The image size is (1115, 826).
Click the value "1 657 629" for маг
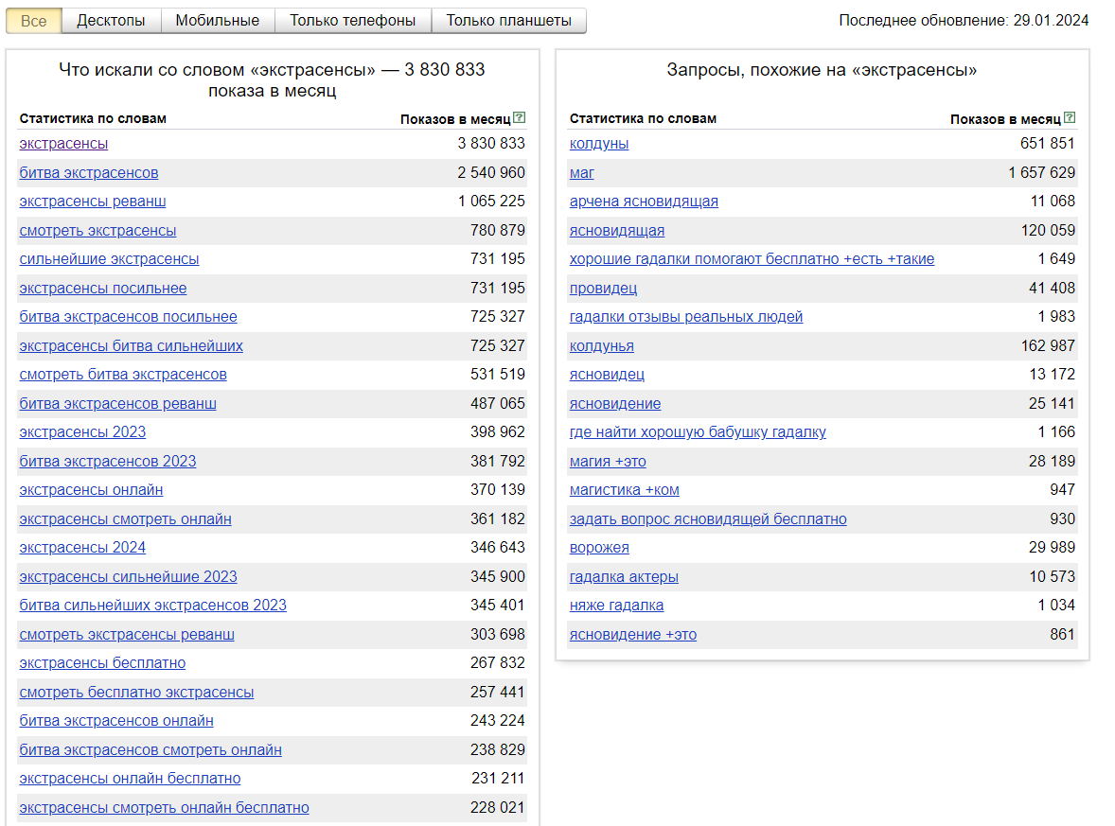pyautogui.click(x=1041, y=172)
